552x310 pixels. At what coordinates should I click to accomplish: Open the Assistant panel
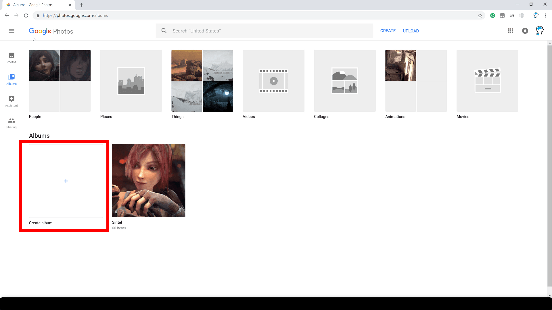(x=11, y=101)
